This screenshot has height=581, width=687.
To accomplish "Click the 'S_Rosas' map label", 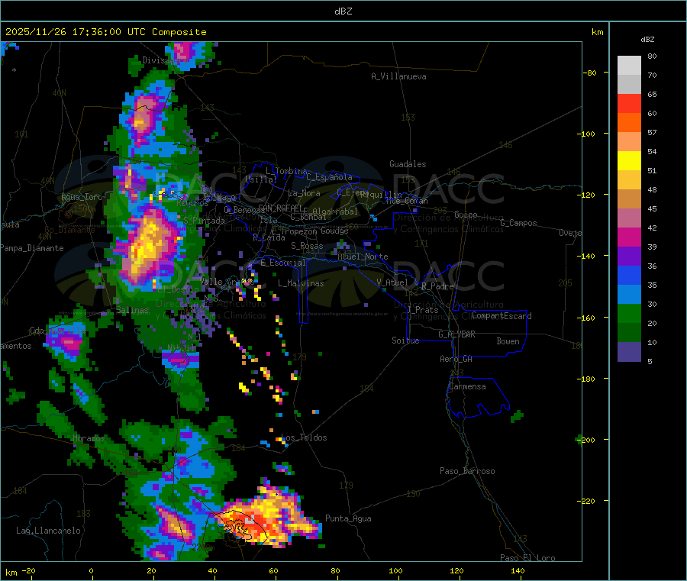I will pos(307,246).
